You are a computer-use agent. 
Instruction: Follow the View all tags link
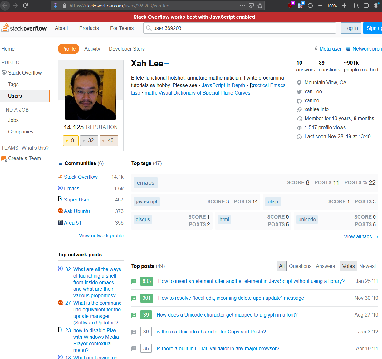pos(361,236)
